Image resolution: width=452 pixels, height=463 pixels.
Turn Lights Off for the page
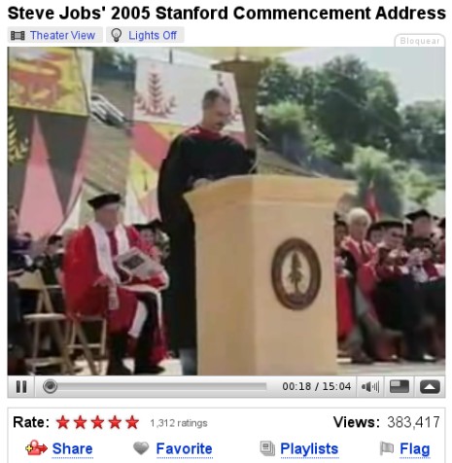point(153,35)
